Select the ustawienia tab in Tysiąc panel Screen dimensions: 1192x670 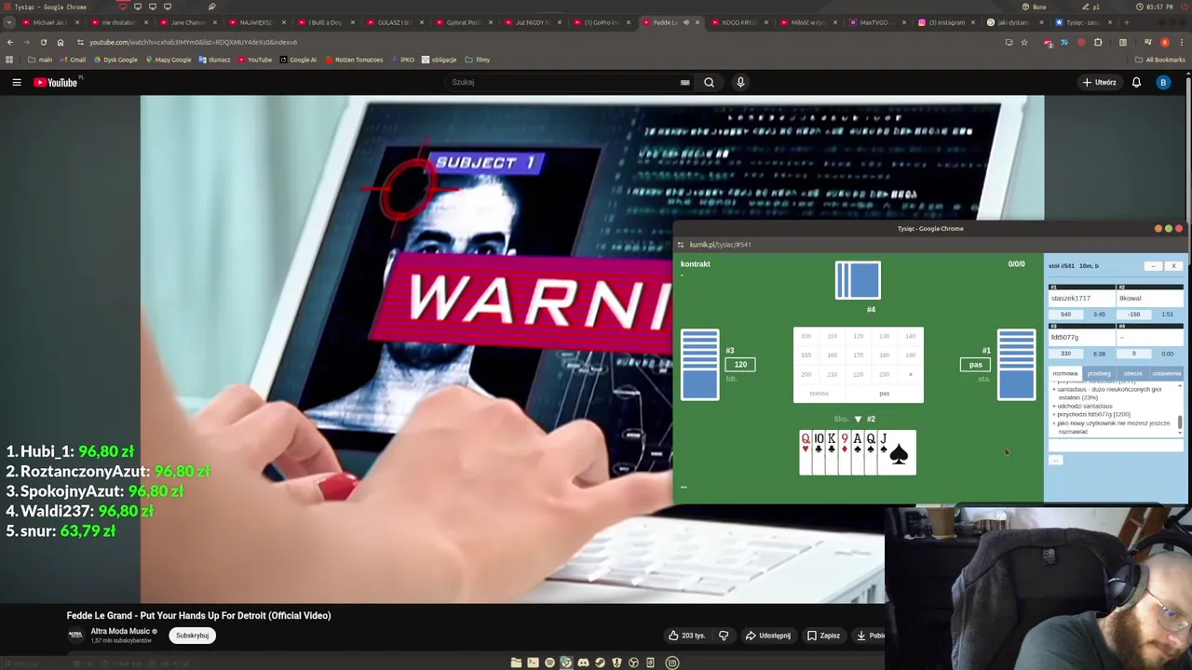1166,373
